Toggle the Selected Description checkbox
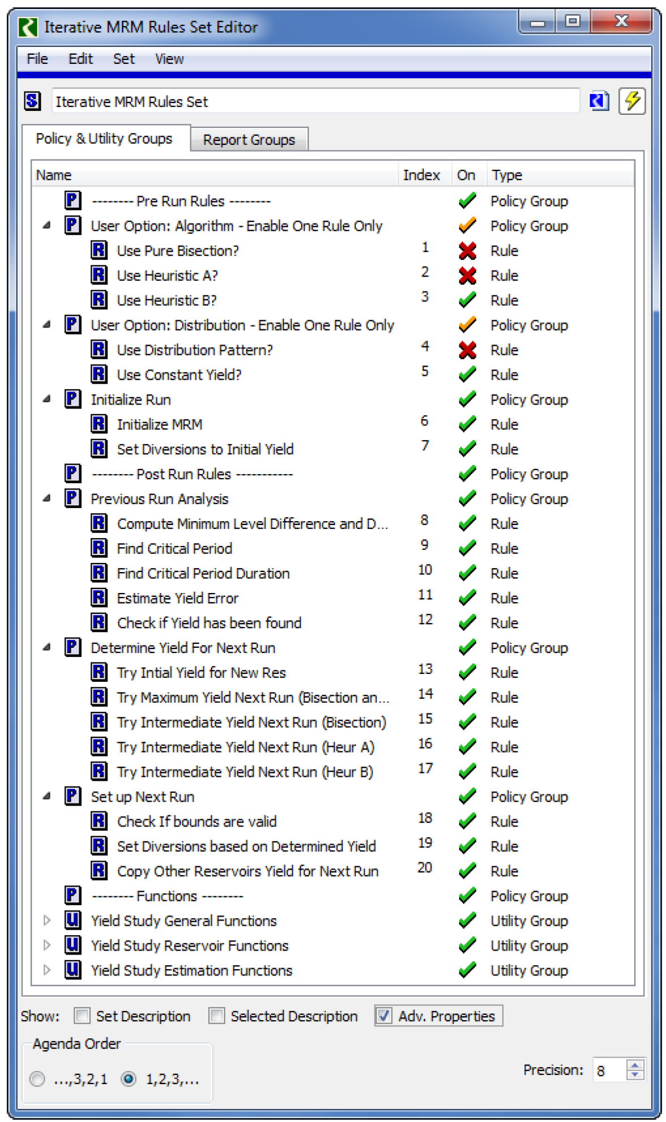Image resolution: width=666 pixels, height=1122 pixels. (216, 1016)
